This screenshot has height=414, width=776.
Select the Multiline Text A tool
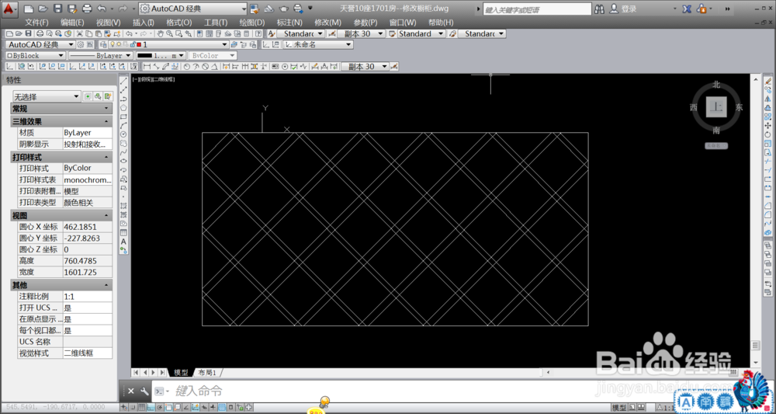tap(123, 241)
